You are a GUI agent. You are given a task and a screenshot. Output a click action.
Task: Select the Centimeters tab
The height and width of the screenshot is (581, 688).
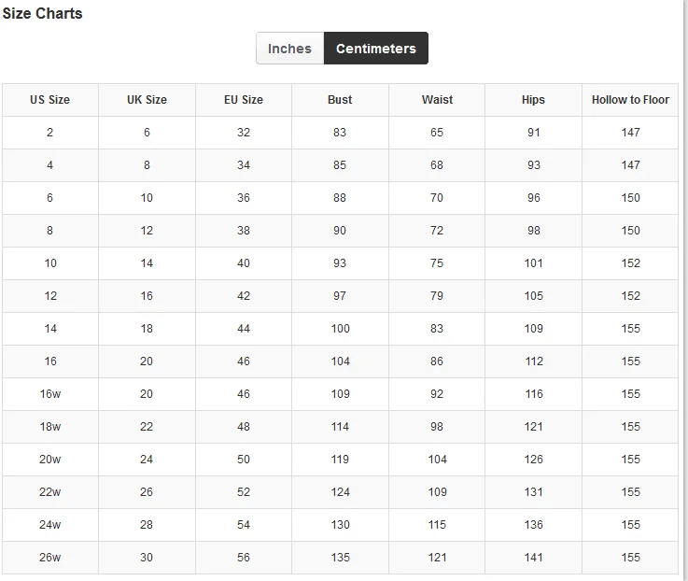coord(376,49)
